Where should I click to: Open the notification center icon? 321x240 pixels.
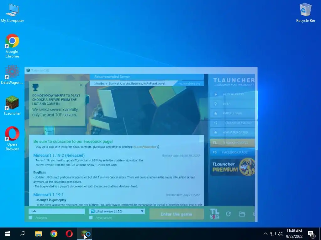311,234
